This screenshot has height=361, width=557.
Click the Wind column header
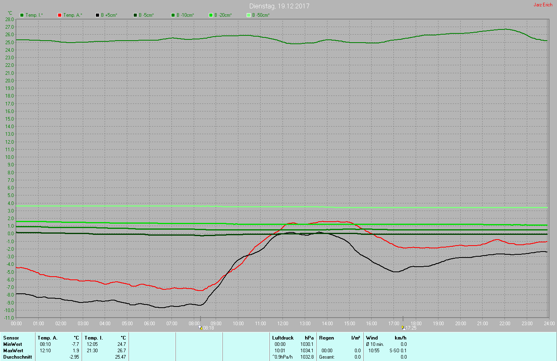(x=372, y=338)
